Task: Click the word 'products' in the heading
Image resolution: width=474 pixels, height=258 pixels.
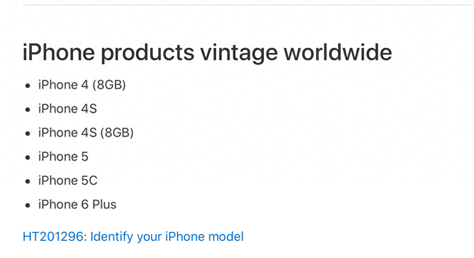Action: 148,52
